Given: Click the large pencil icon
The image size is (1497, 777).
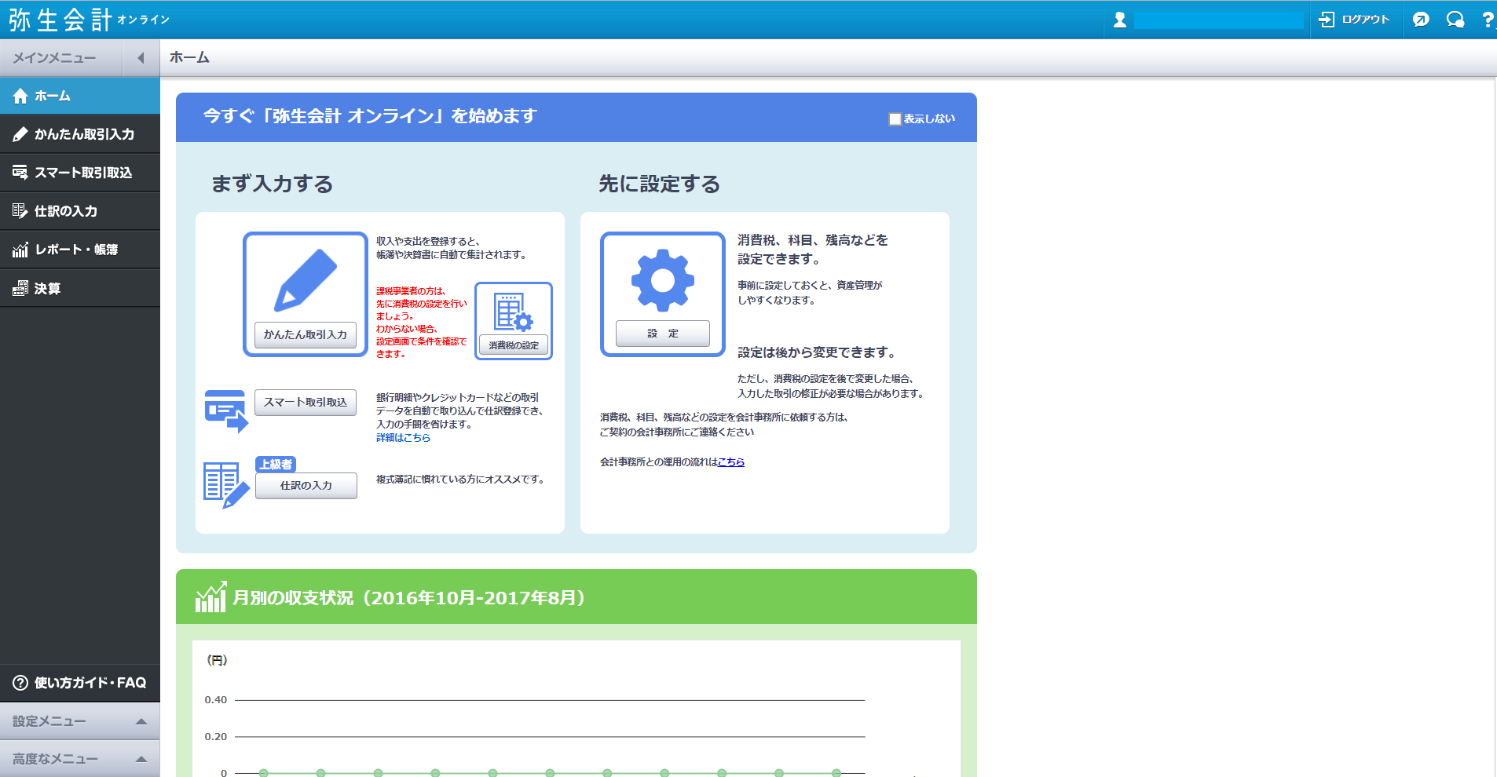Looking at the screenshot, I should point(306,279).
